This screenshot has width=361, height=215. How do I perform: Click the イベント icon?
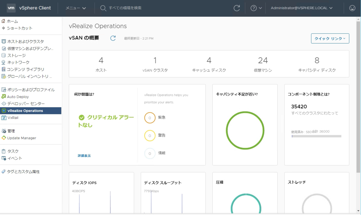point(4,158)
